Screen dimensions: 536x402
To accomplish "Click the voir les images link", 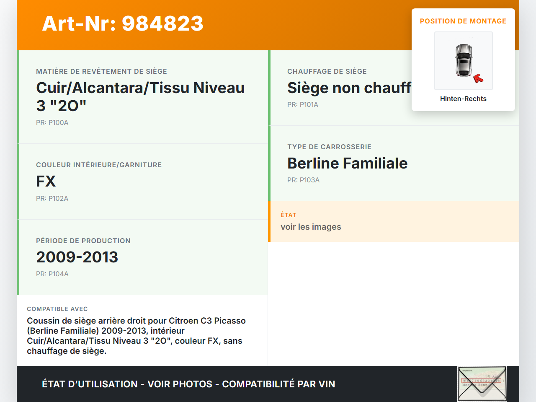I will pyautogui.click(x=311, y=226).
